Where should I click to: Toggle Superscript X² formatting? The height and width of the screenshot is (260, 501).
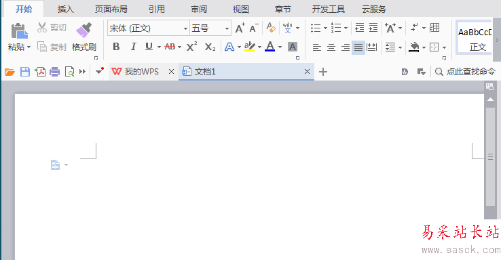[x=191, y=47]
